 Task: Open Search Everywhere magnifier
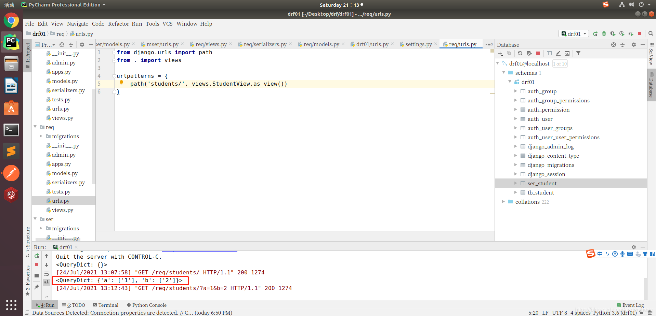[x=651, y=34]
